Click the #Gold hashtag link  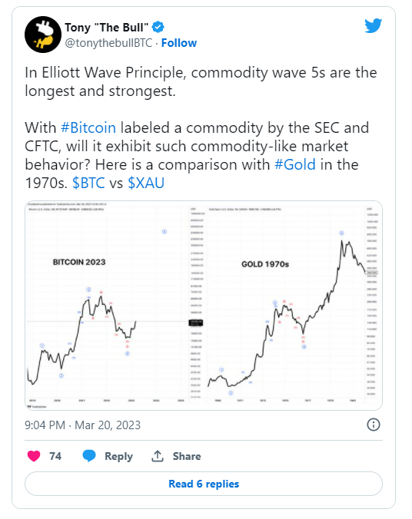click(x=295, y=164)
